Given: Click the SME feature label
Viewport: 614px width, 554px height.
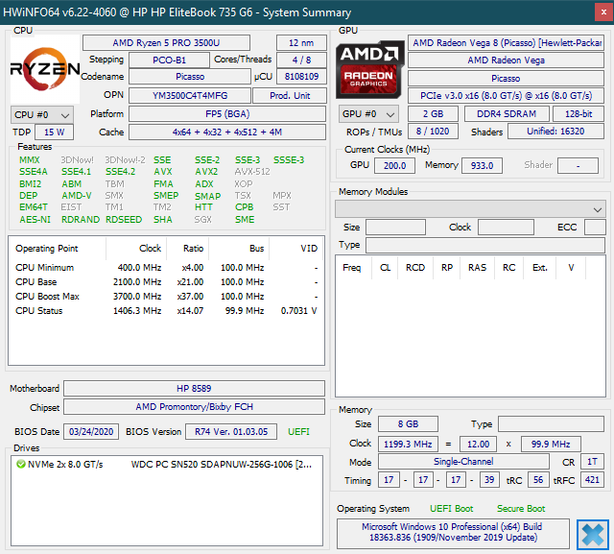Looking at the screenshot, I should [x=245, y=220].
